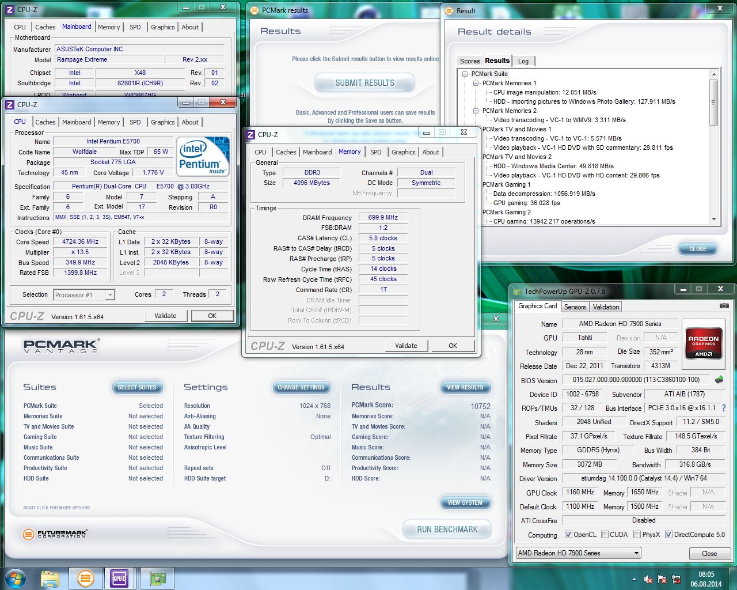
Task: Click the title icon of the CPU-Z Memory window
Action: point(250,135)
